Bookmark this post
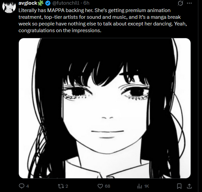The width and height of the screenshot is (202, 192). click(x=179, y=186)
